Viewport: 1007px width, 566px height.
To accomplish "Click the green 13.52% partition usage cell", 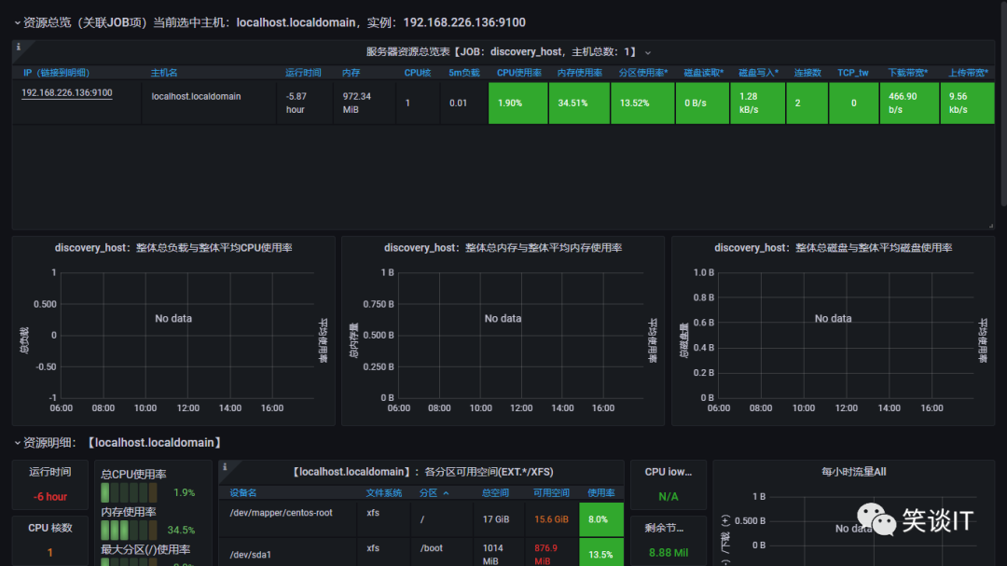I will [x=642, y=103].
